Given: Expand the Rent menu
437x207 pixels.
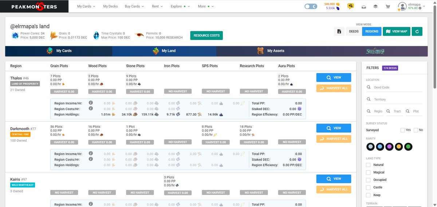Looking at the screenshot, I should (x=157, y=6).
